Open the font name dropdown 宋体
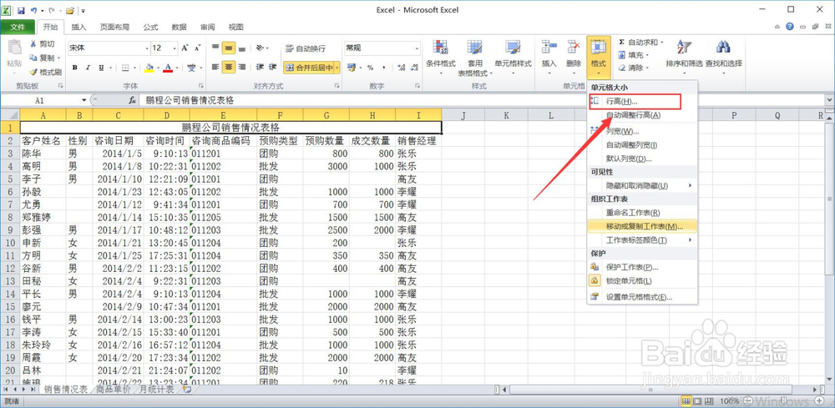835x408 pixels. 148,48
